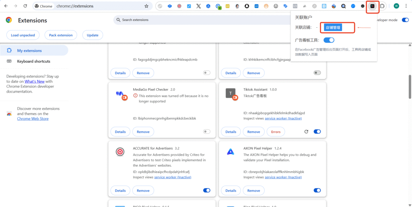Open the Extensions puzzle-piece menu icon
The image size is (412, 207).
click(x=382, y=6)
